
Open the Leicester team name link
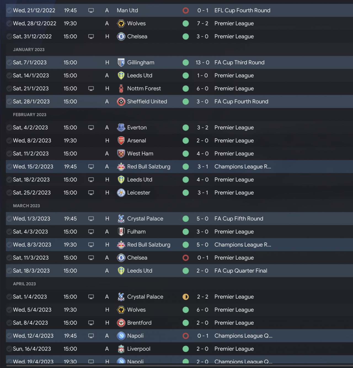coord(138,193)
